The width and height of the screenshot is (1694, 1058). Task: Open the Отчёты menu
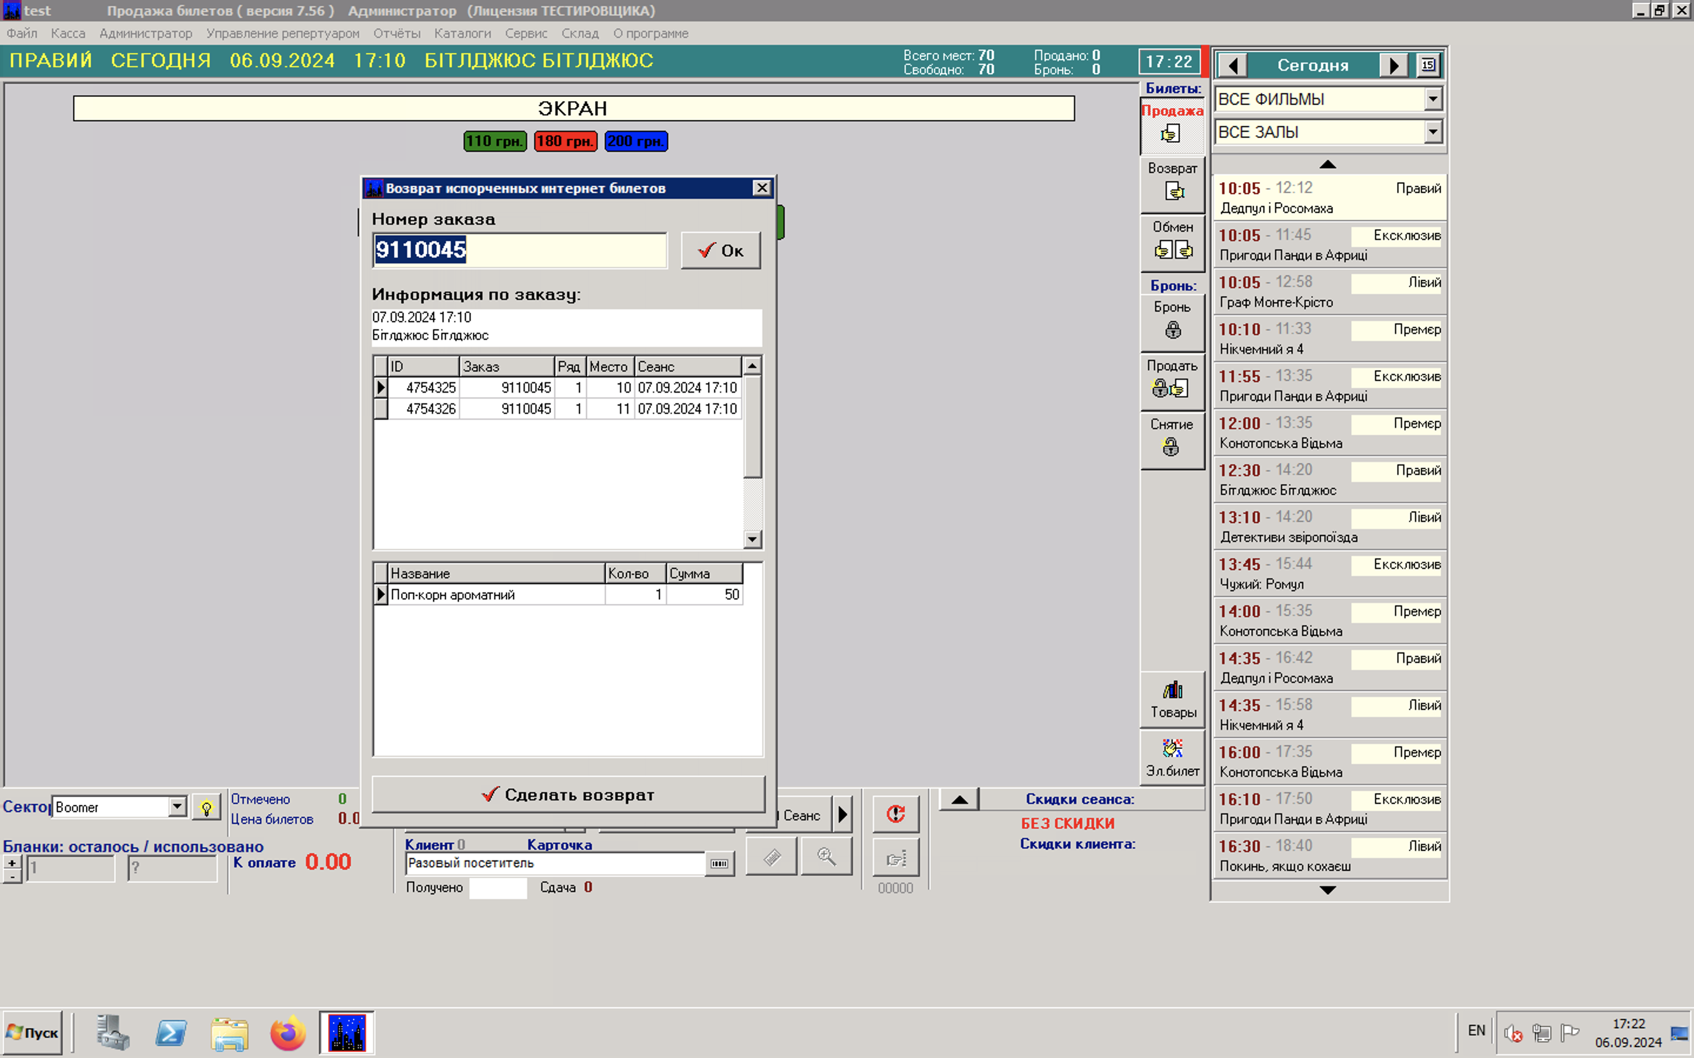point(396,34)
